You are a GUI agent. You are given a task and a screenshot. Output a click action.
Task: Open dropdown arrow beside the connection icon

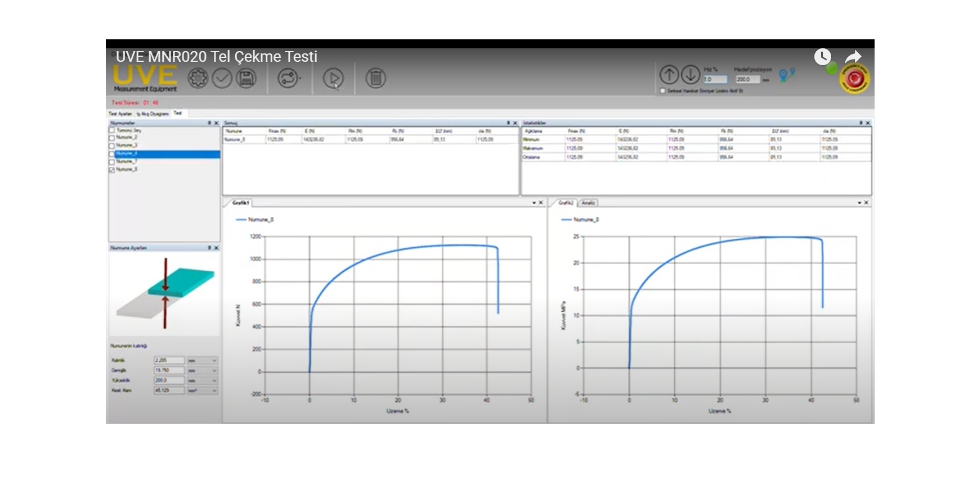click(301, 79)
